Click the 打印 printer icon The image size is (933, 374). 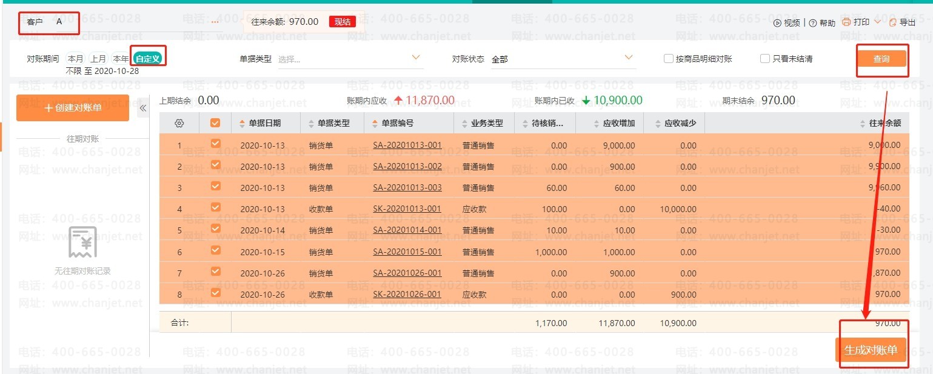pyautogui.click(x=846, y=22)
